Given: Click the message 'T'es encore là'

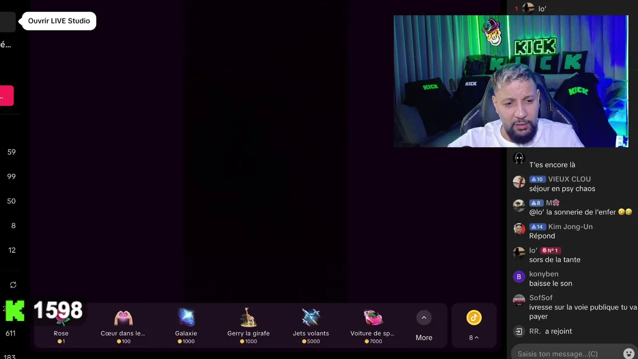Looking at the screenshot, I should [552, 165].
